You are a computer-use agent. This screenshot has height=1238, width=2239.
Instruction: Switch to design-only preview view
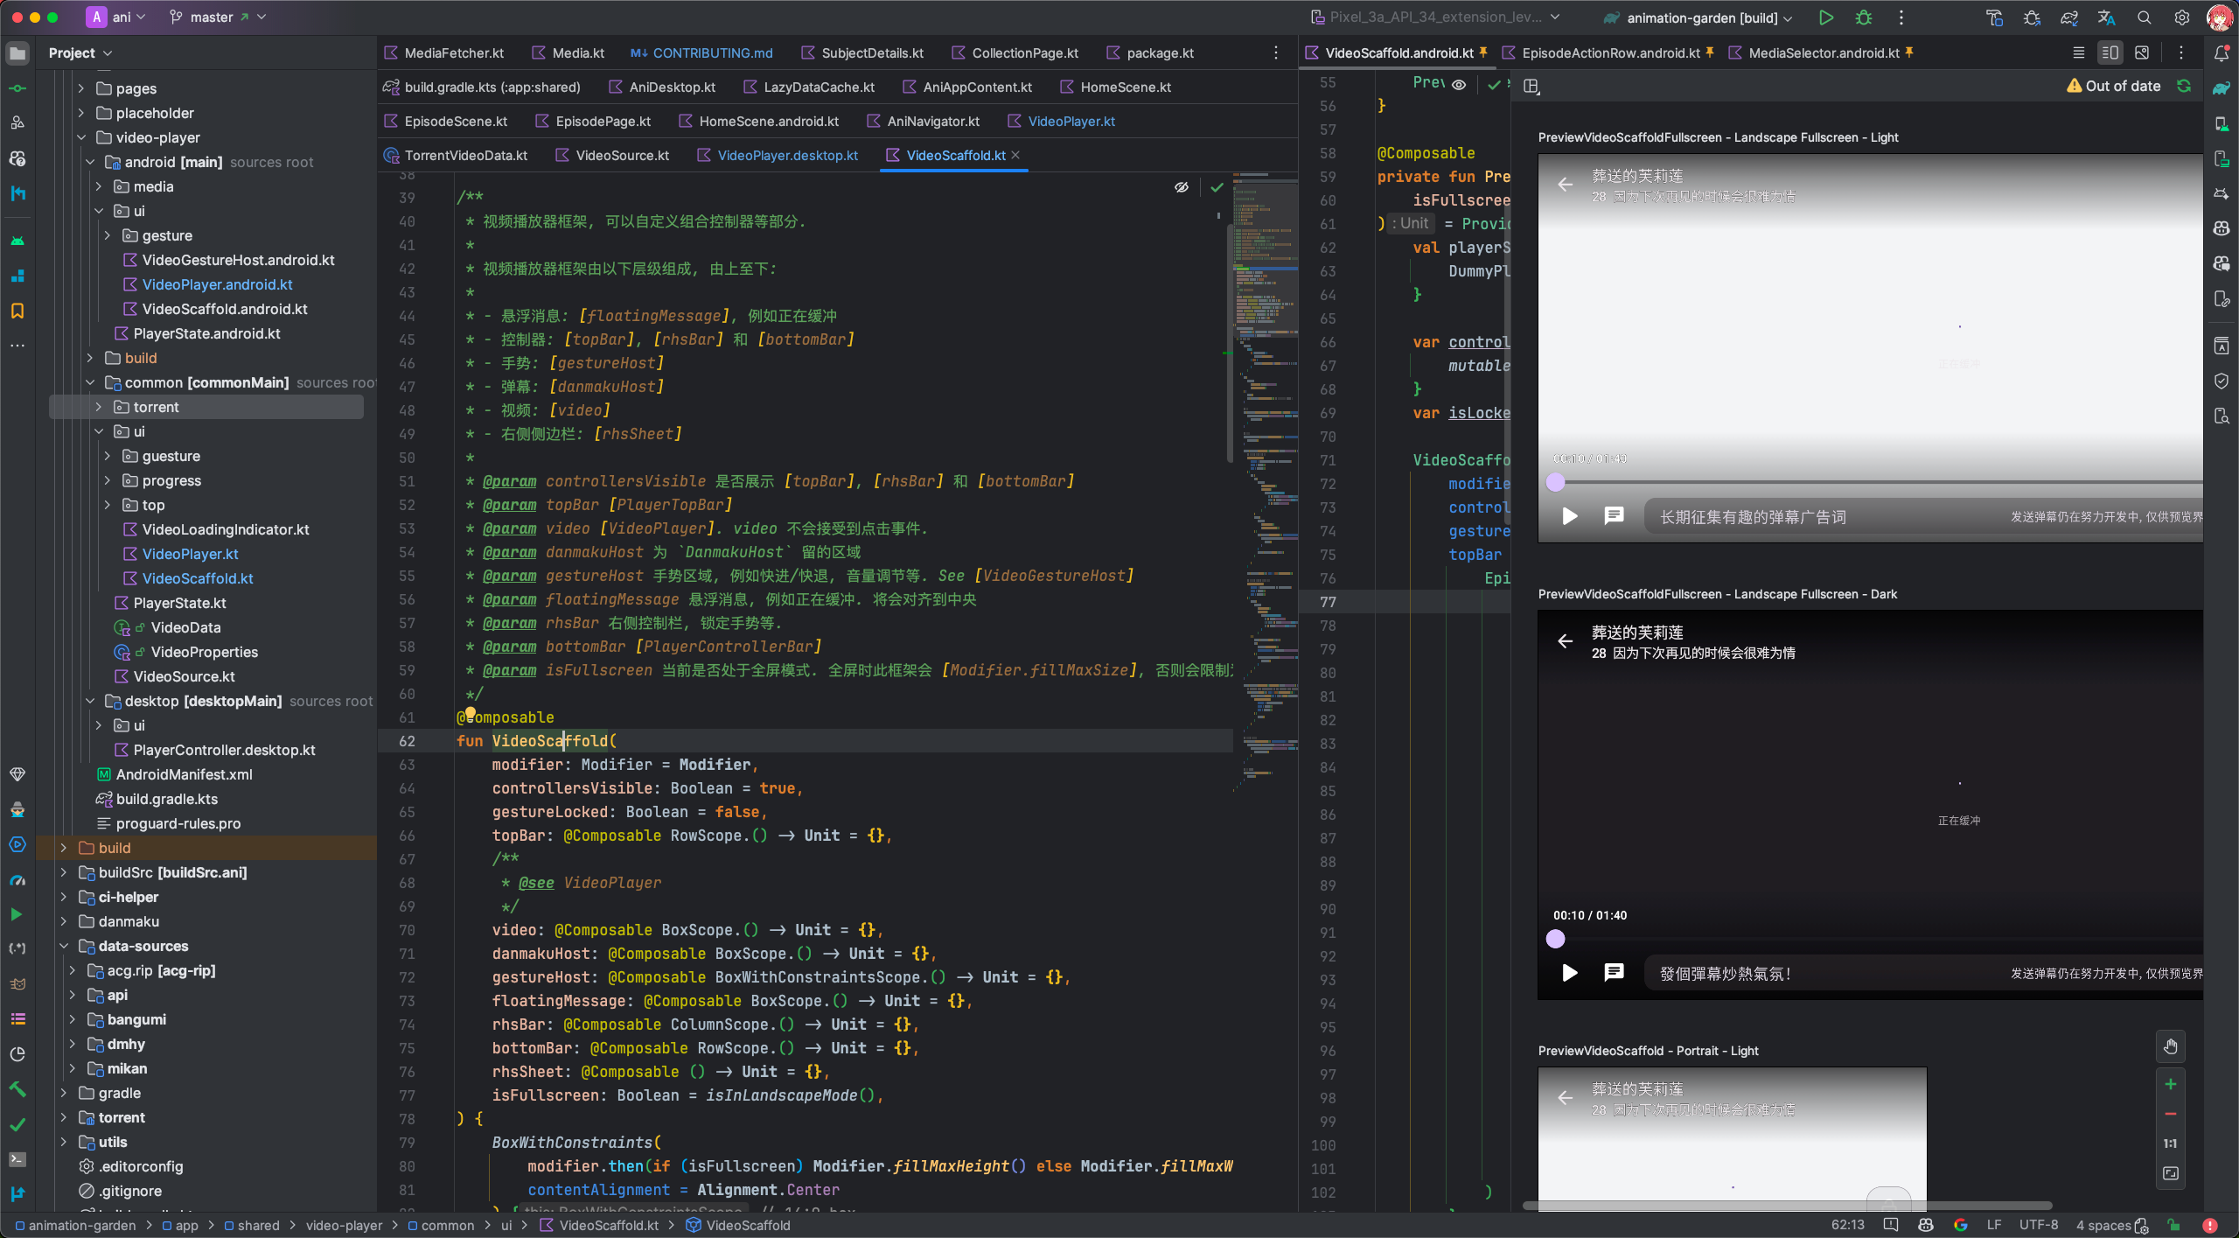coord(2142,52)
